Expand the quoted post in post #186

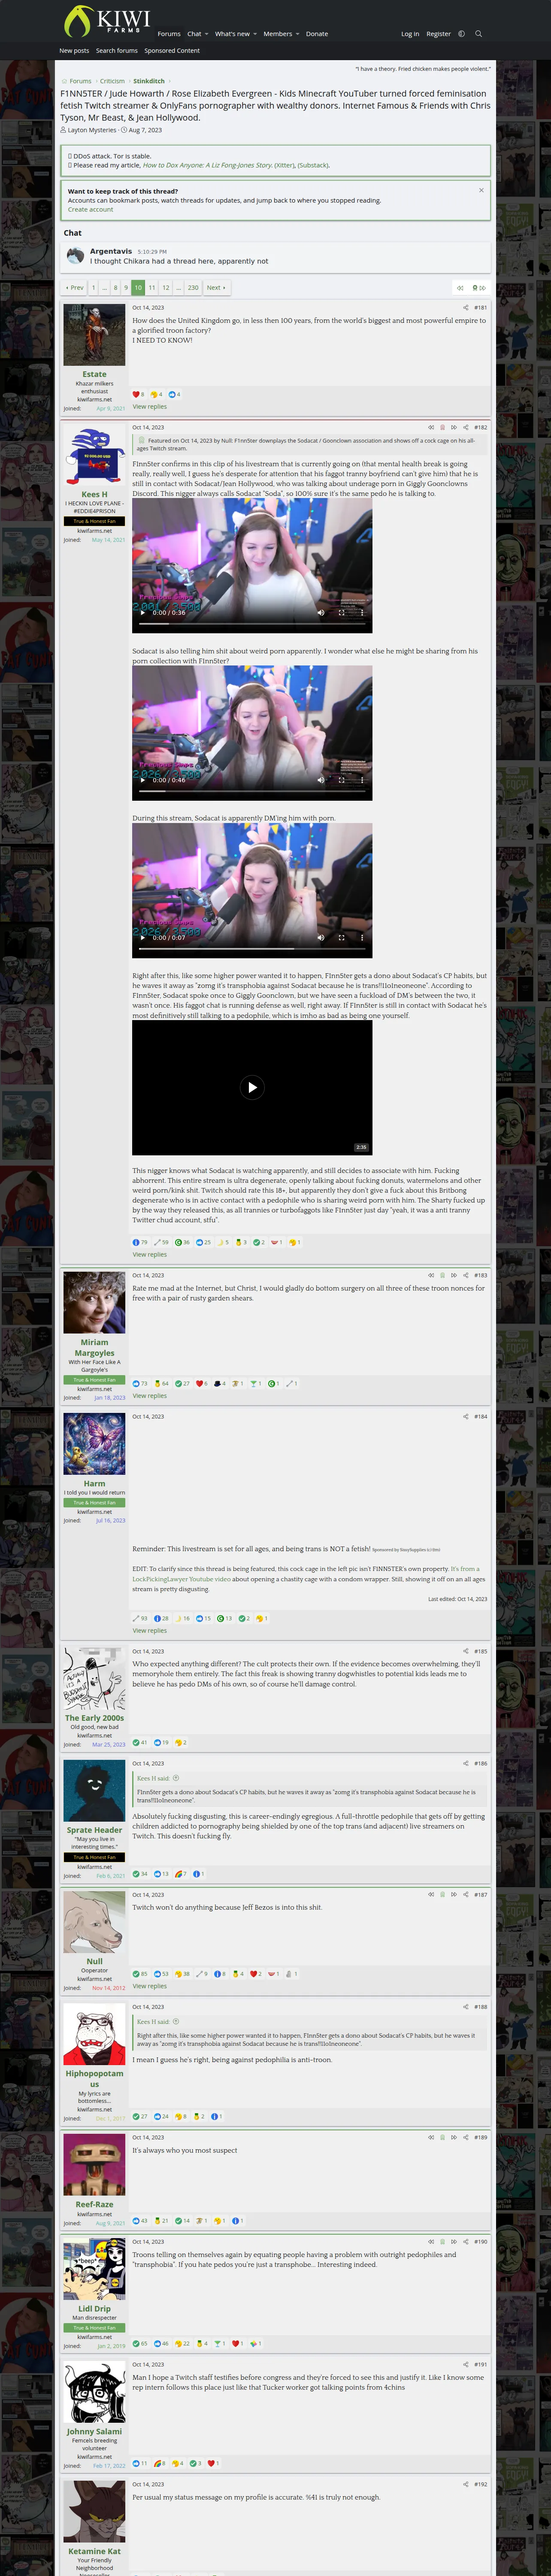click(x=176, y=1778)
